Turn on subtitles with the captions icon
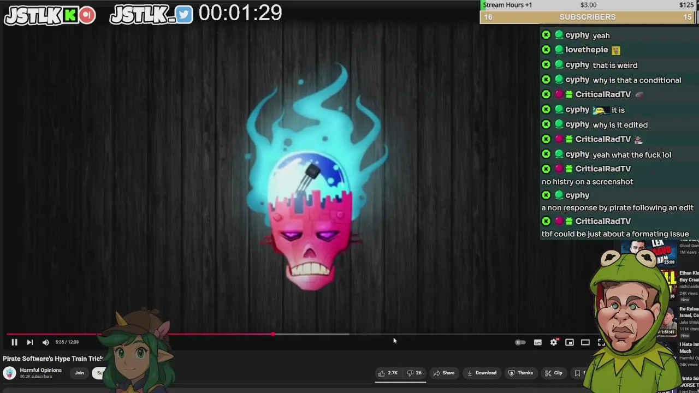 tap(537, 342)
